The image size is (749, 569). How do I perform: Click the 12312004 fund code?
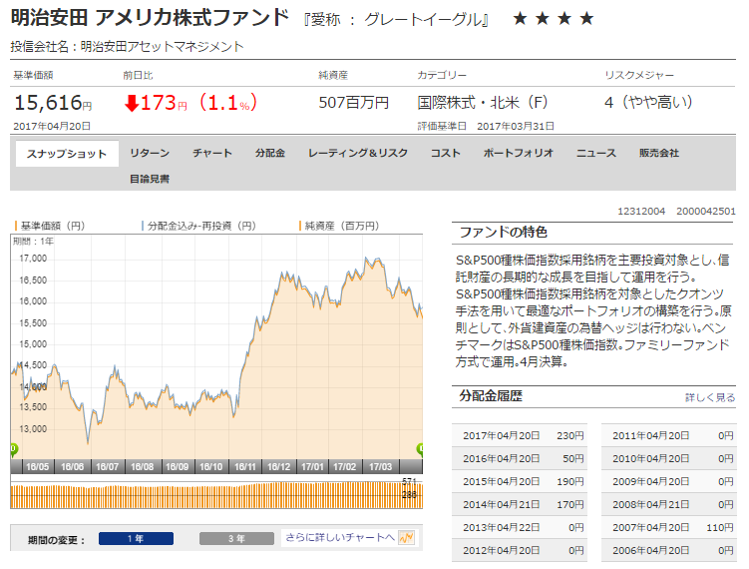coord(641,212)
